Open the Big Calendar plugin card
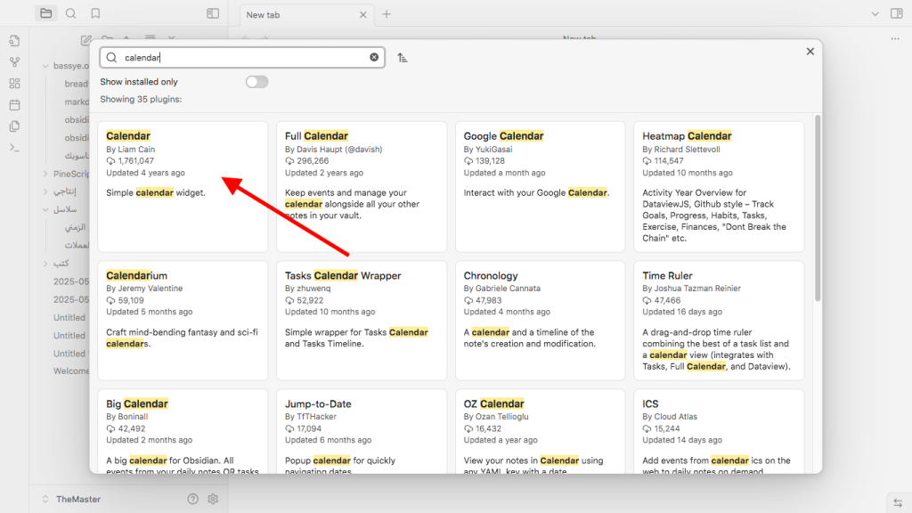 click(x=183, y=431)
